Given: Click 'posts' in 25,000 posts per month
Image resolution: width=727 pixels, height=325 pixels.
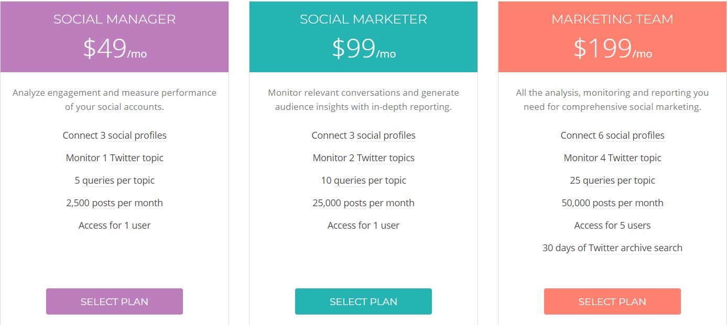Looking at the screenshot, I should (355, 203).
